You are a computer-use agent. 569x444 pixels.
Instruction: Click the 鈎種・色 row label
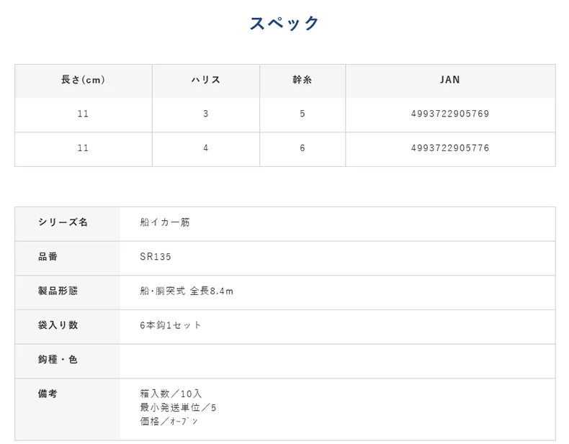point(58,360)
